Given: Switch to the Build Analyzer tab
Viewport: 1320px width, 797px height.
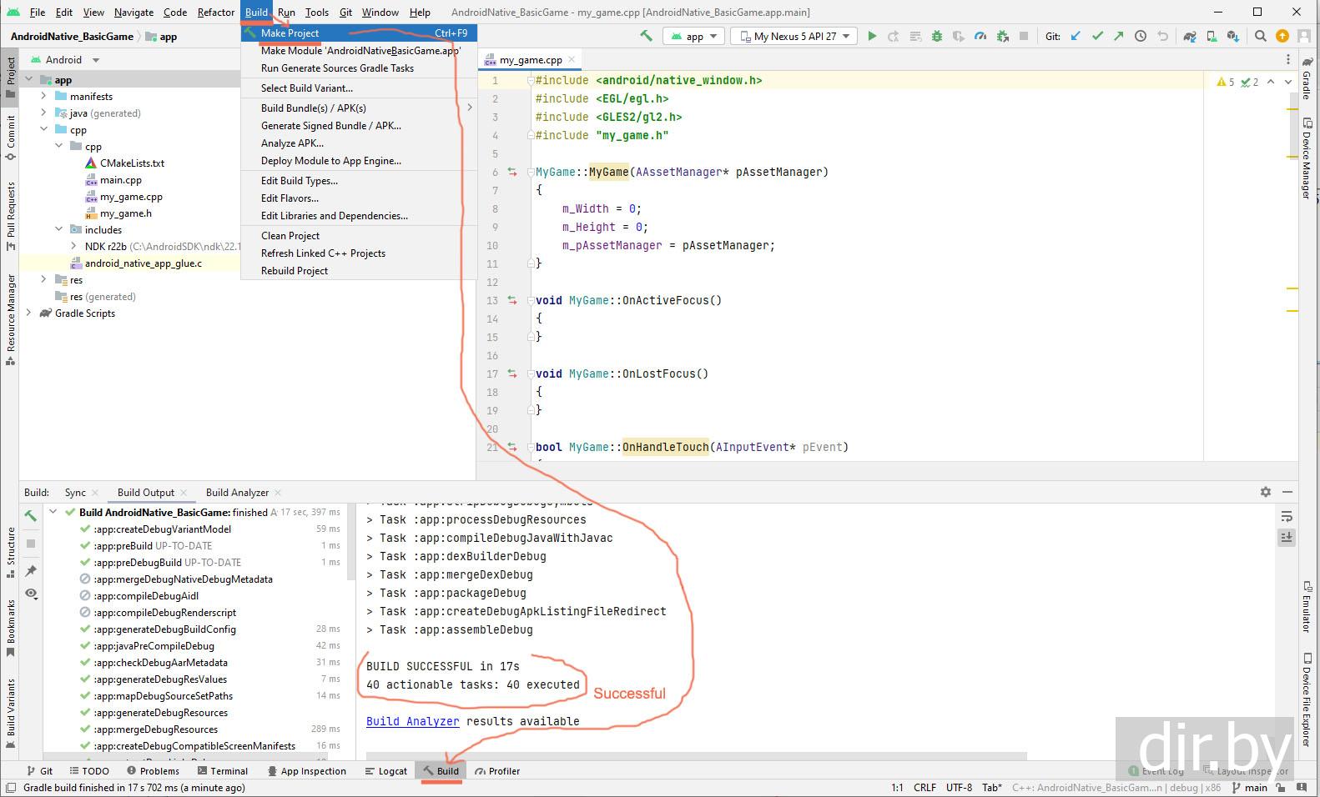Looking at the screenshot, I should click(x=237, y=493).
